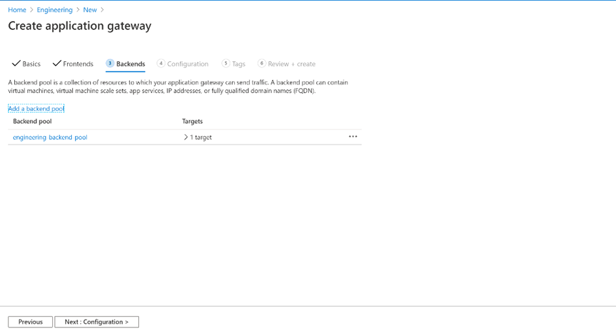Click the Targets column header
Image resolution: width=616 pixels, height=330 pixels.
[x=192, y=121]
